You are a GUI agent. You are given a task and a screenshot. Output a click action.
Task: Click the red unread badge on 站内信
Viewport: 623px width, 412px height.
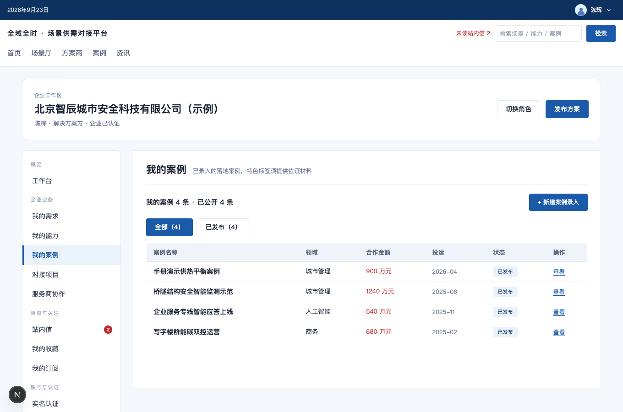108,330
